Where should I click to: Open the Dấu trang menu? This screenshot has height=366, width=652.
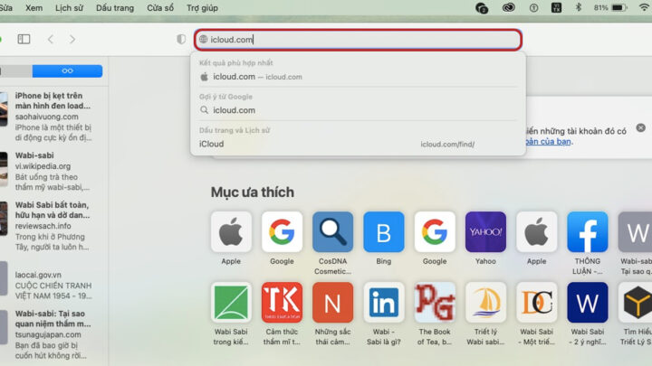(115, 8)
